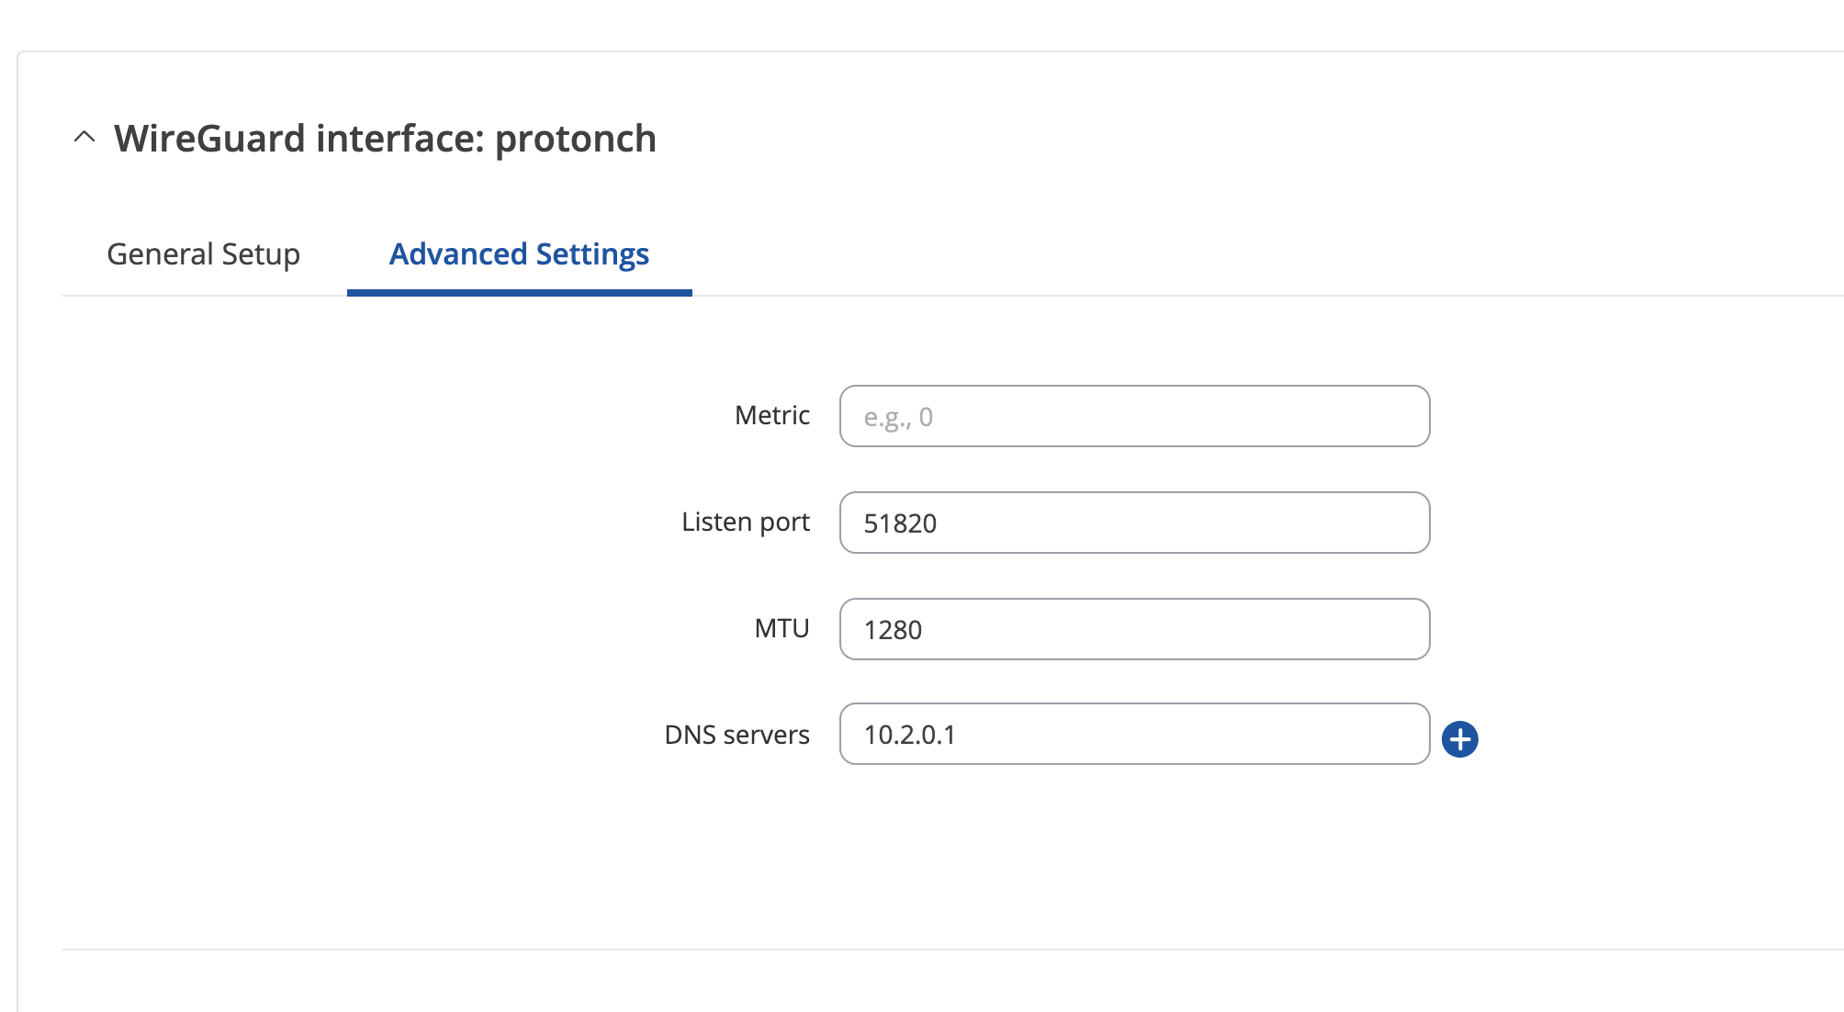Click the Listen port field showing 51820

pos(1134,523)
